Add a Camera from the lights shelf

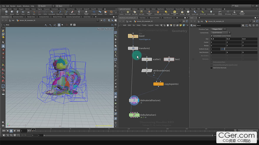pyautogui.click(x=121, y=13)
